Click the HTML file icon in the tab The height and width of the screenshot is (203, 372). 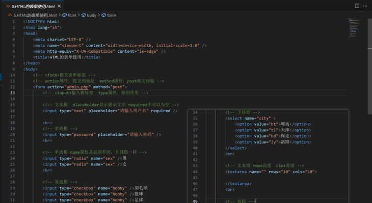(8, 6)
